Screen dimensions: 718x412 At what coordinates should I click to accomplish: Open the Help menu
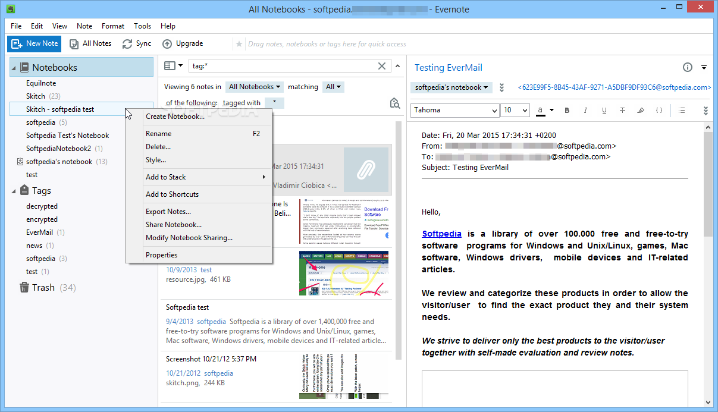point(168,26)
